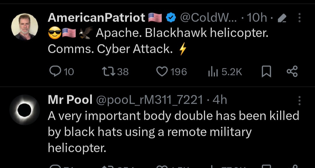Screen dimensions: 315x168
Task: Click the blue verified badge
Action: pyautogui.click(x=171, y=18)
